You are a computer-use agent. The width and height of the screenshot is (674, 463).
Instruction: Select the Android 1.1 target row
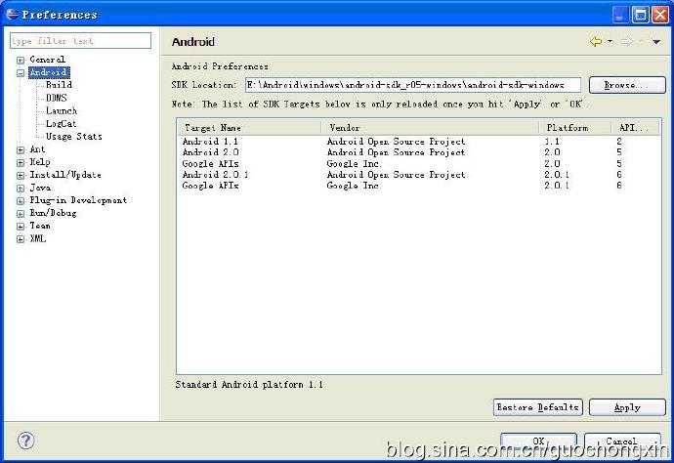[419, 141]
